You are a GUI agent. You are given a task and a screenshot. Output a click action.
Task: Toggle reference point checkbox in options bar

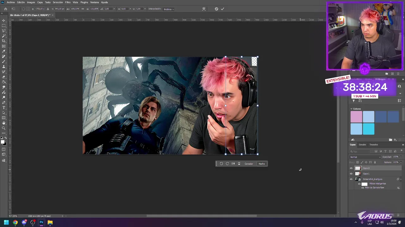pyautogui.click(x=23, y=9)
